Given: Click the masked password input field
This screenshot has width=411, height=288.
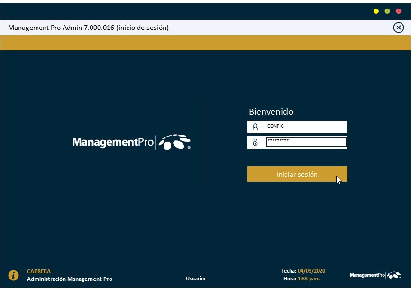Looking at the screenshot, I should (306, 142).
